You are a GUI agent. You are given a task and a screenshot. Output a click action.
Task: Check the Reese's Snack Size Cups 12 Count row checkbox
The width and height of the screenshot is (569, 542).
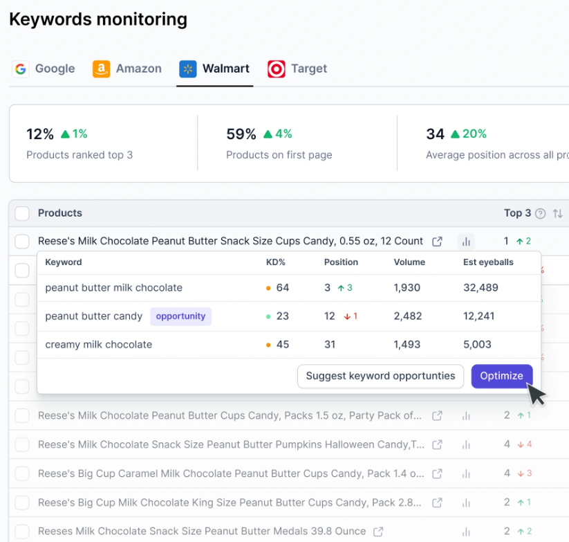click(22, 241)
